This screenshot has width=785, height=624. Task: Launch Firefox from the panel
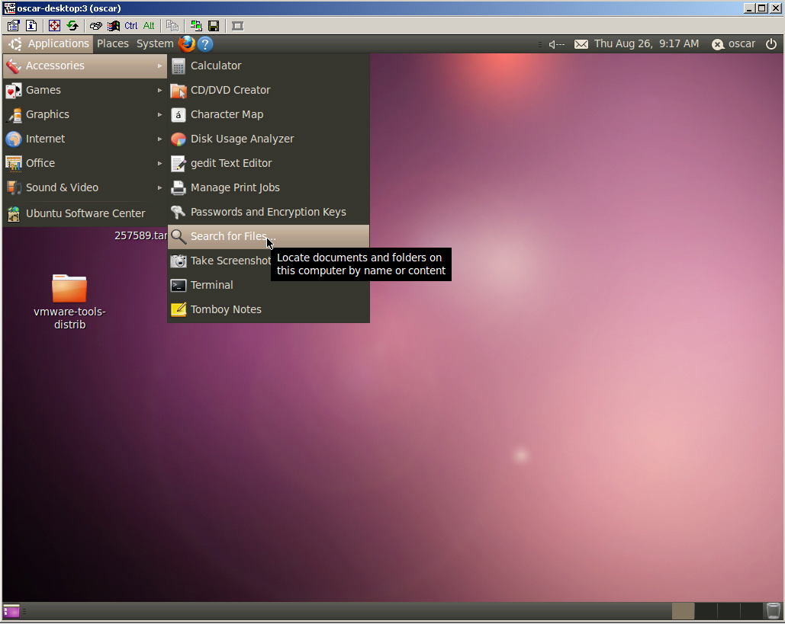[x=187, y=44]
